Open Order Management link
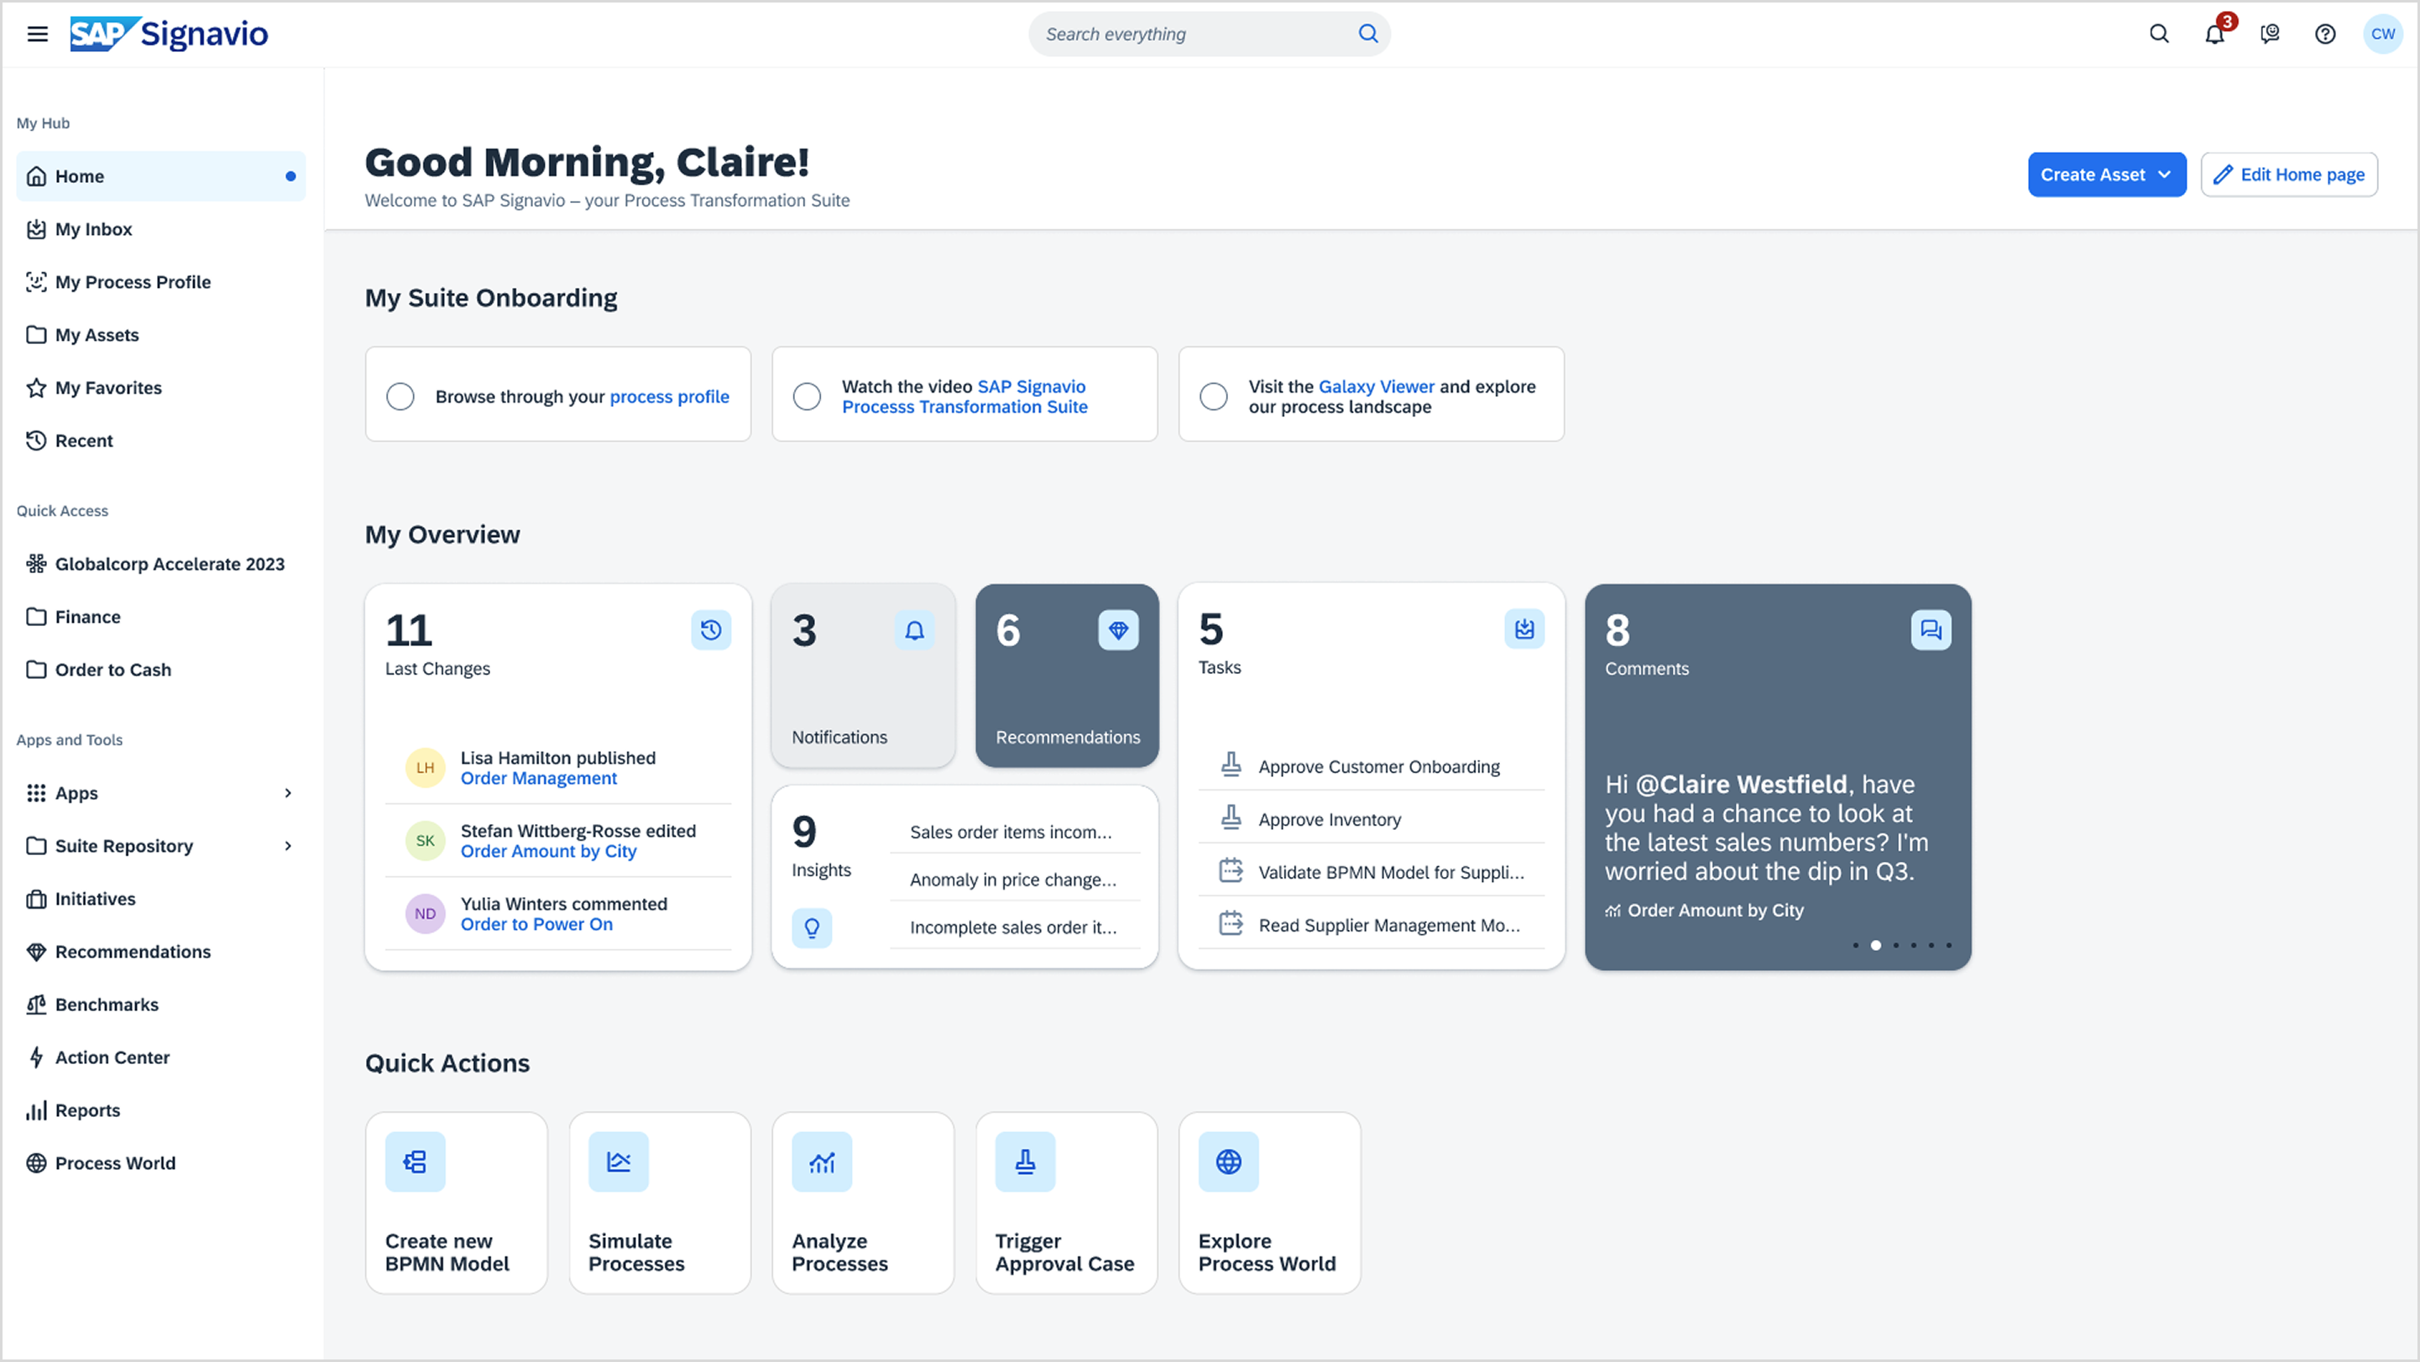 pyautogui.click(x=538, y=778)
